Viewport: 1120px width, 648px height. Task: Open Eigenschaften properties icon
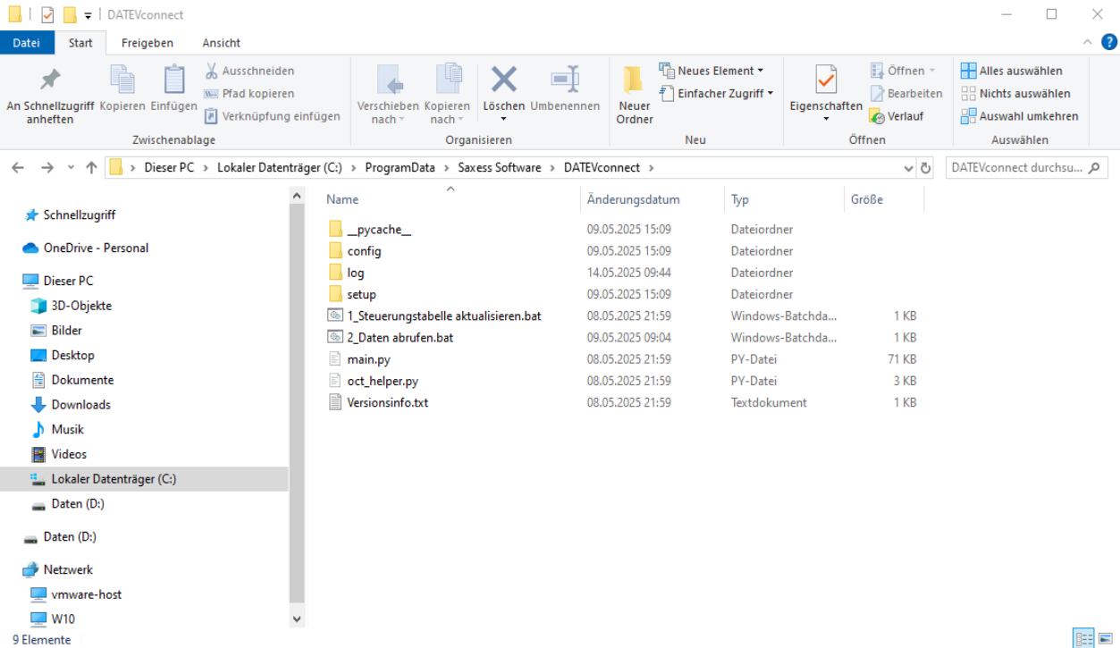826,80
